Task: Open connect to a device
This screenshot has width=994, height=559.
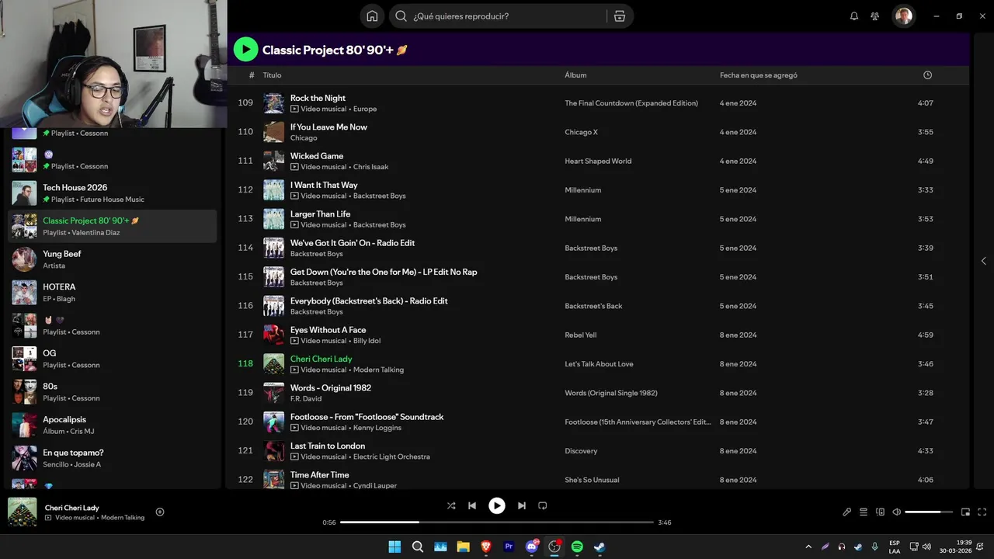Action: coord(881,512)
